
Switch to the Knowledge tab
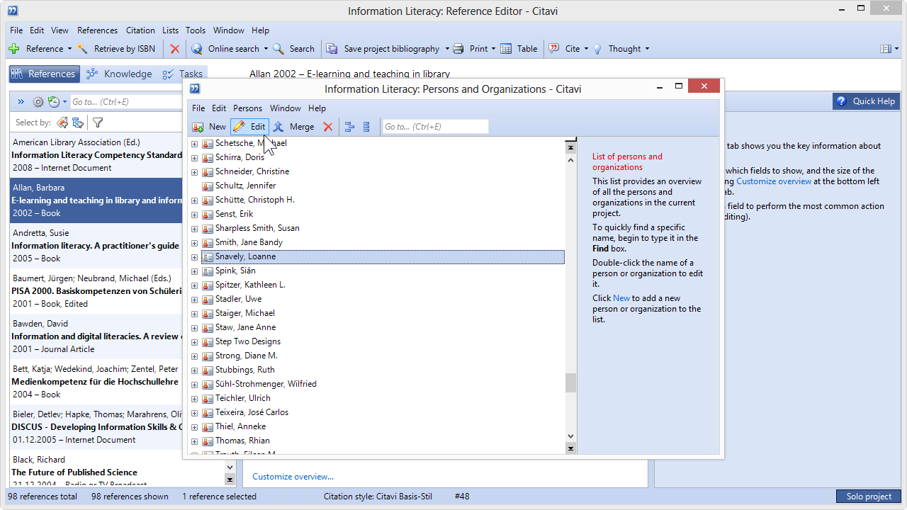tap(119, 74)
